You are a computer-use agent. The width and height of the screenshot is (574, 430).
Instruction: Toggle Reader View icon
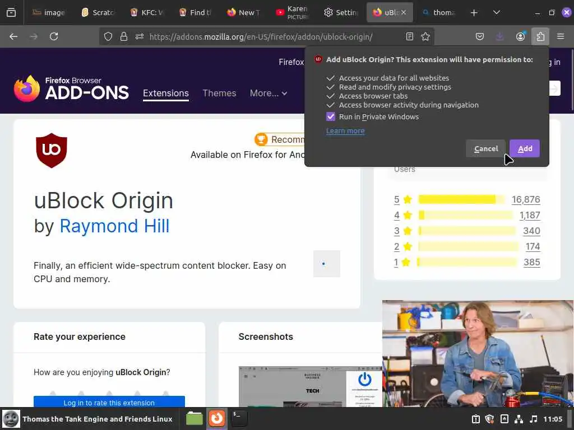pos(410,36)
